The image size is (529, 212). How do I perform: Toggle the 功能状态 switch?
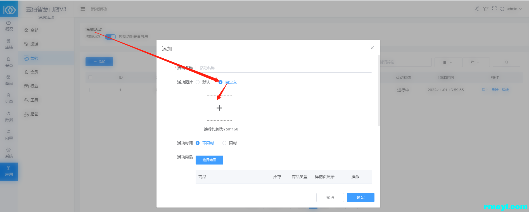tap(110, 37)
